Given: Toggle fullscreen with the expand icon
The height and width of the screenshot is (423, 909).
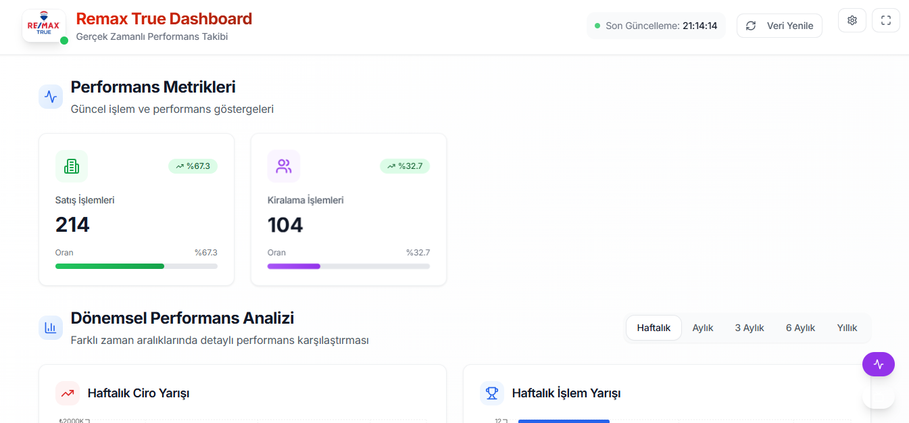Looking at the screenshot, I should 886,20.
